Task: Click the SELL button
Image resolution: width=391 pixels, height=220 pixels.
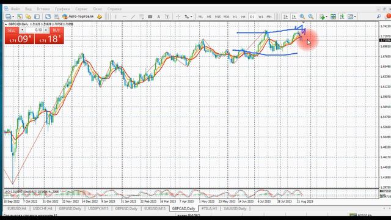Action: point(12,30)
